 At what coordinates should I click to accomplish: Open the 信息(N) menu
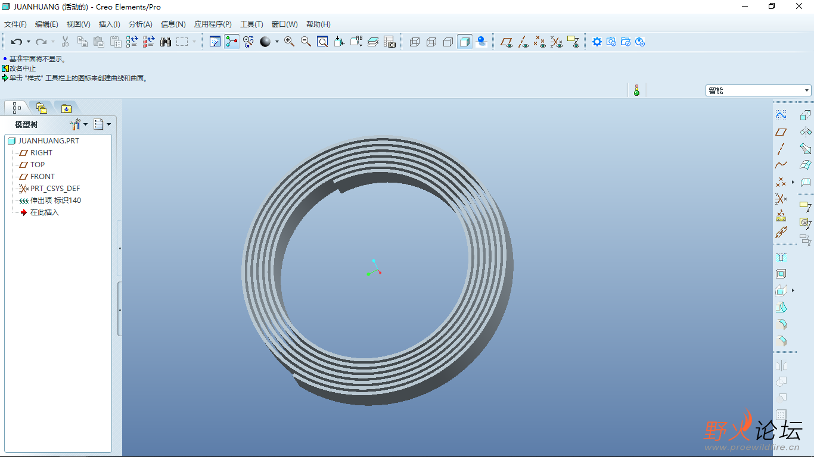173,24
